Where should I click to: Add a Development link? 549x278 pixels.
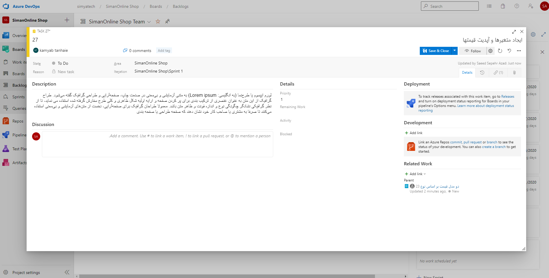(x=414, y=133)
